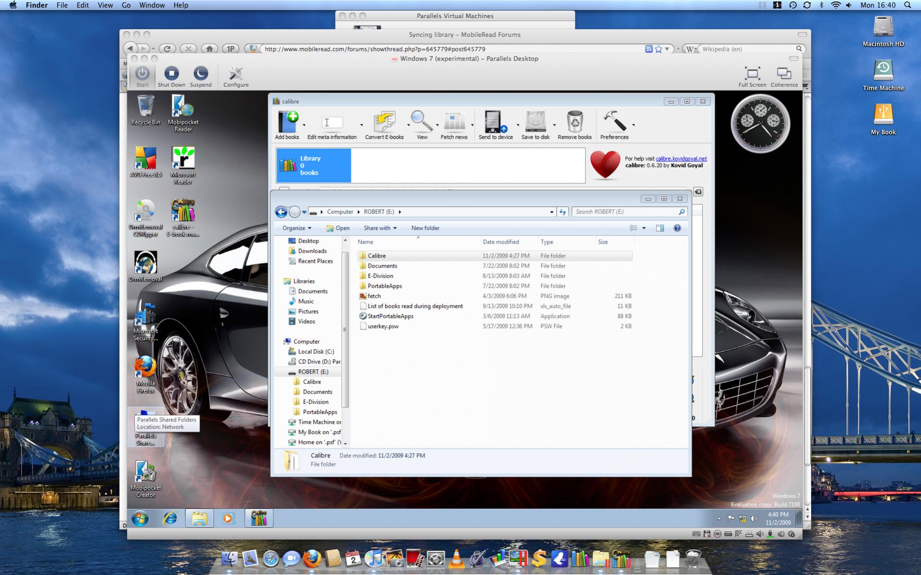Open the Explorer address bar history dropdown
The height and width of the screenshot is (575, 921).
pos(551,212)
